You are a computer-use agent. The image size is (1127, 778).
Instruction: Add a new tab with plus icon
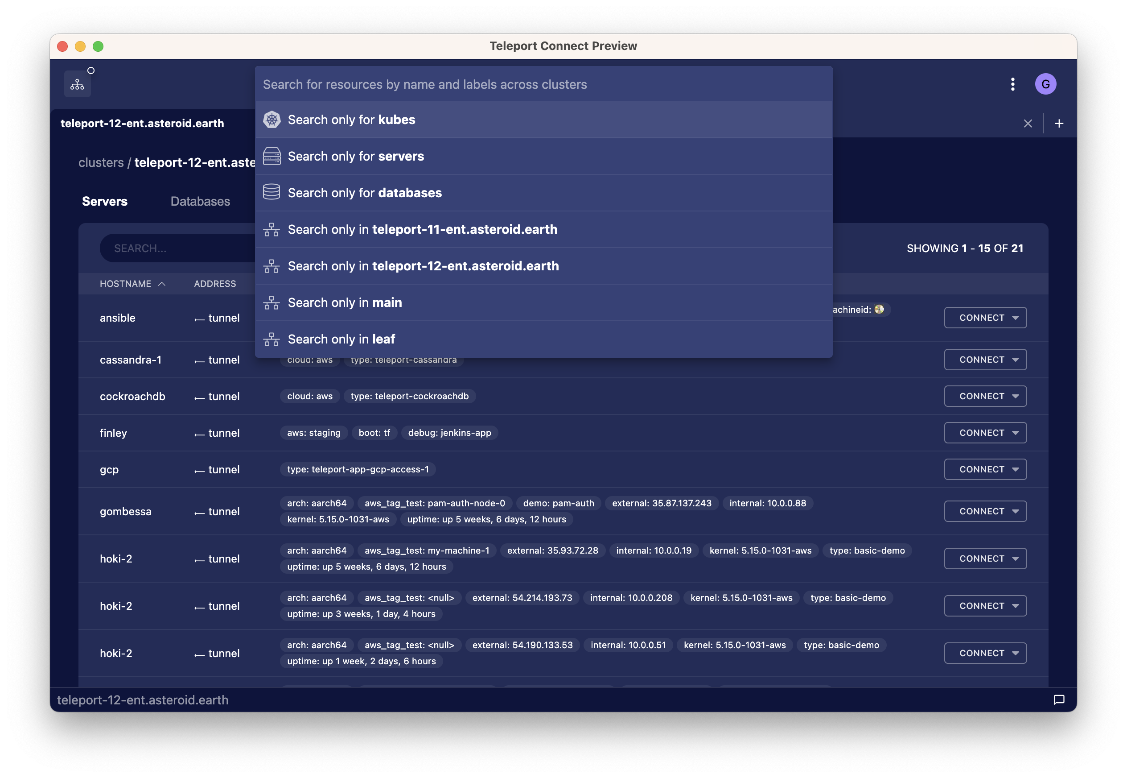(1059, 123)
